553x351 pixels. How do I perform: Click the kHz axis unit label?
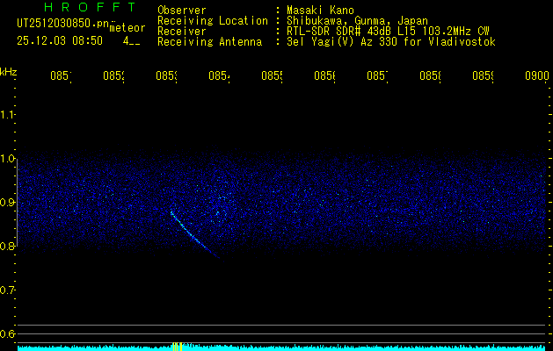pyautogui.click(x=8, y=71)
